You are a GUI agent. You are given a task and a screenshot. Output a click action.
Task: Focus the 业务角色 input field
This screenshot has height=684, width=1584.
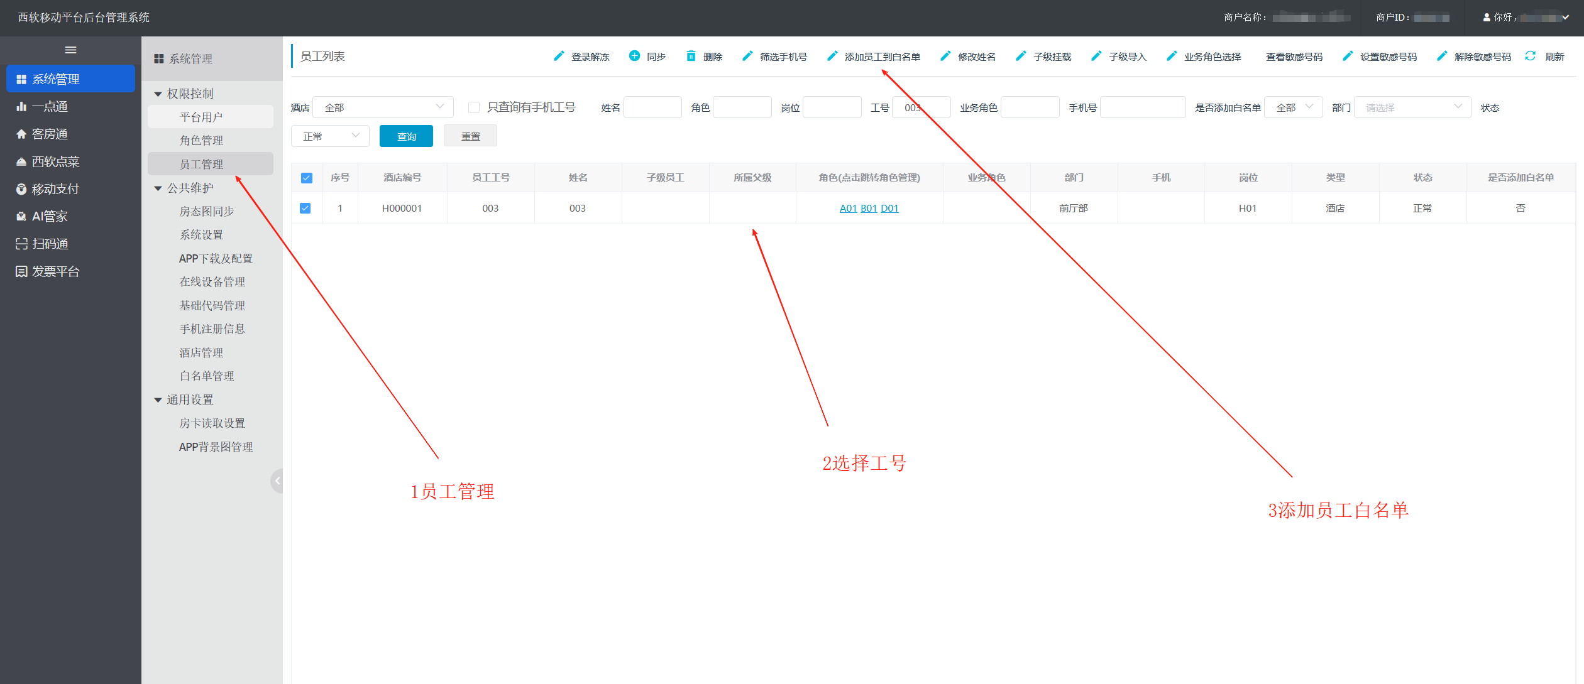1030,107
